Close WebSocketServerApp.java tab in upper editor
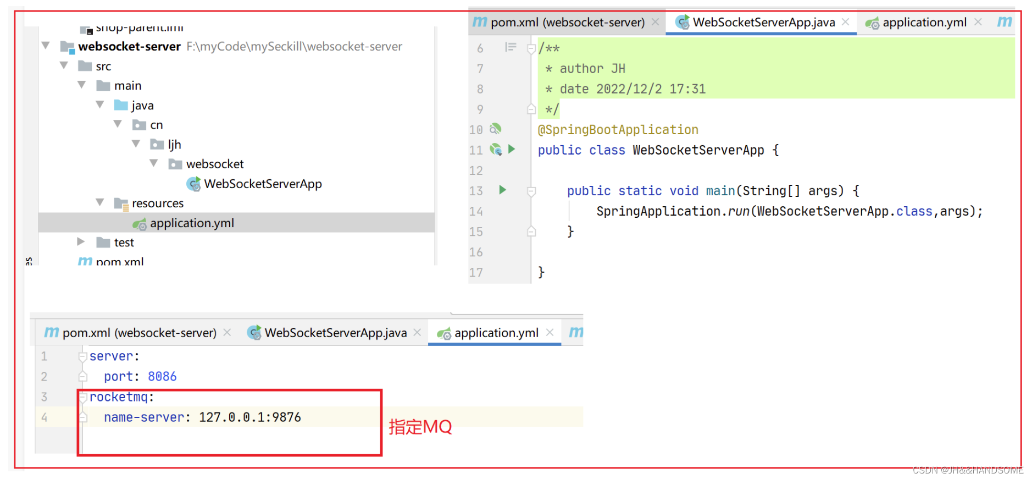The width and height of the screenshot is (1032, 479). click(x=846, y=22)
